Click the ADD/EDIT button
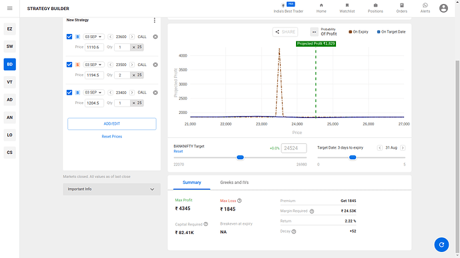 coord(112,124)
